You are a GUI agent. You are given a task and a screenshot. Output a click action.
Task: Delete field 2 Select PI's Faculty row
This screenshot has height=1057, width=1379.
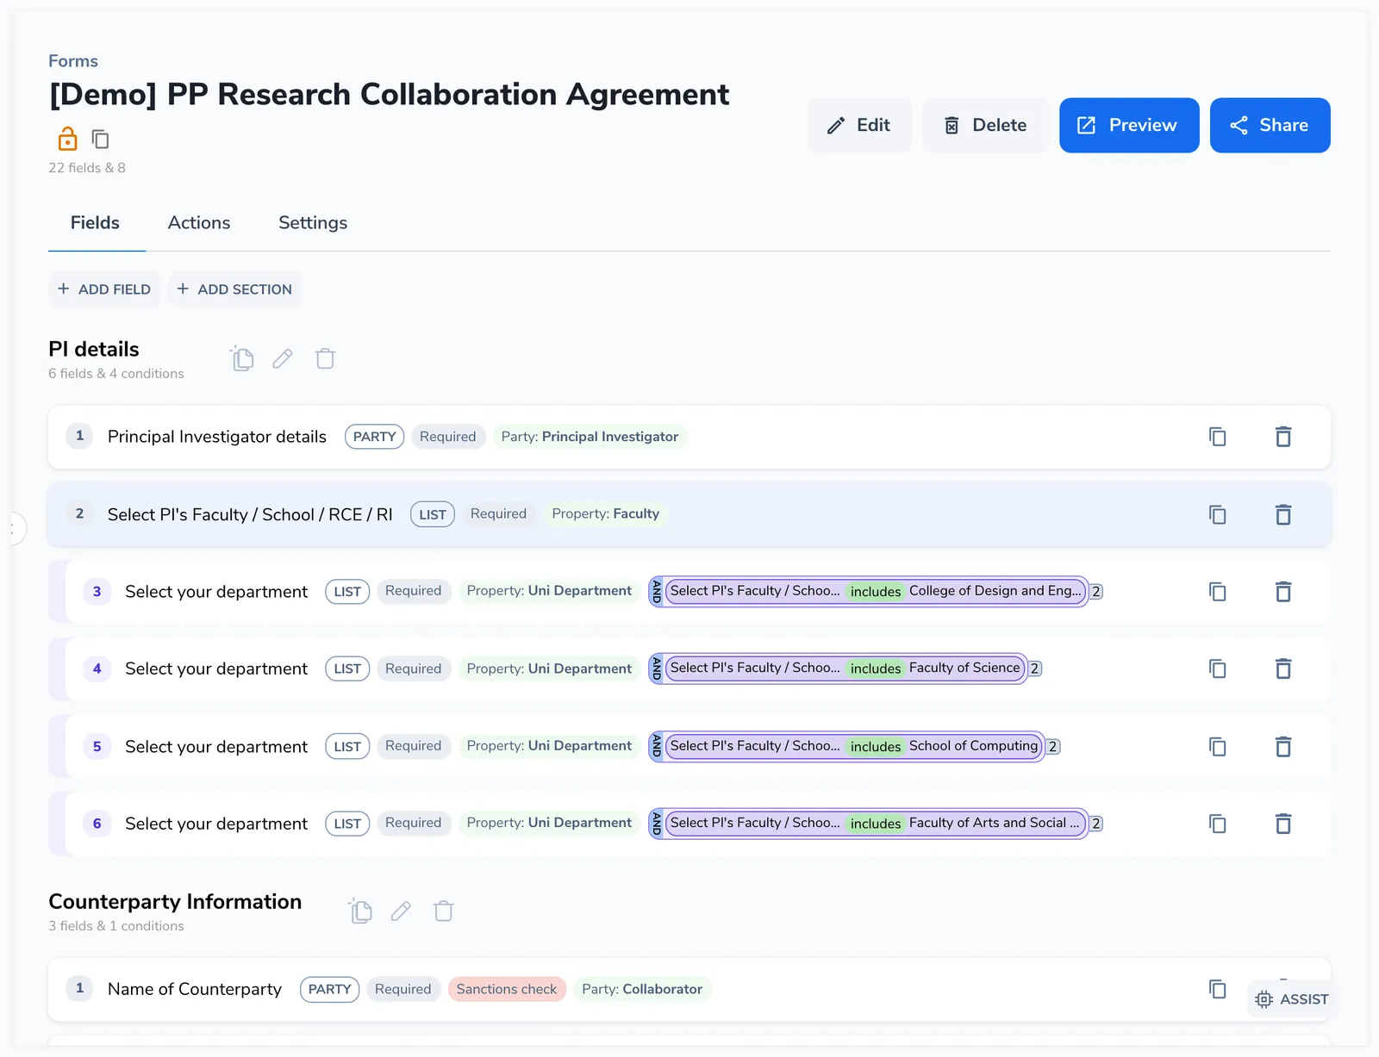(1283, 514)
